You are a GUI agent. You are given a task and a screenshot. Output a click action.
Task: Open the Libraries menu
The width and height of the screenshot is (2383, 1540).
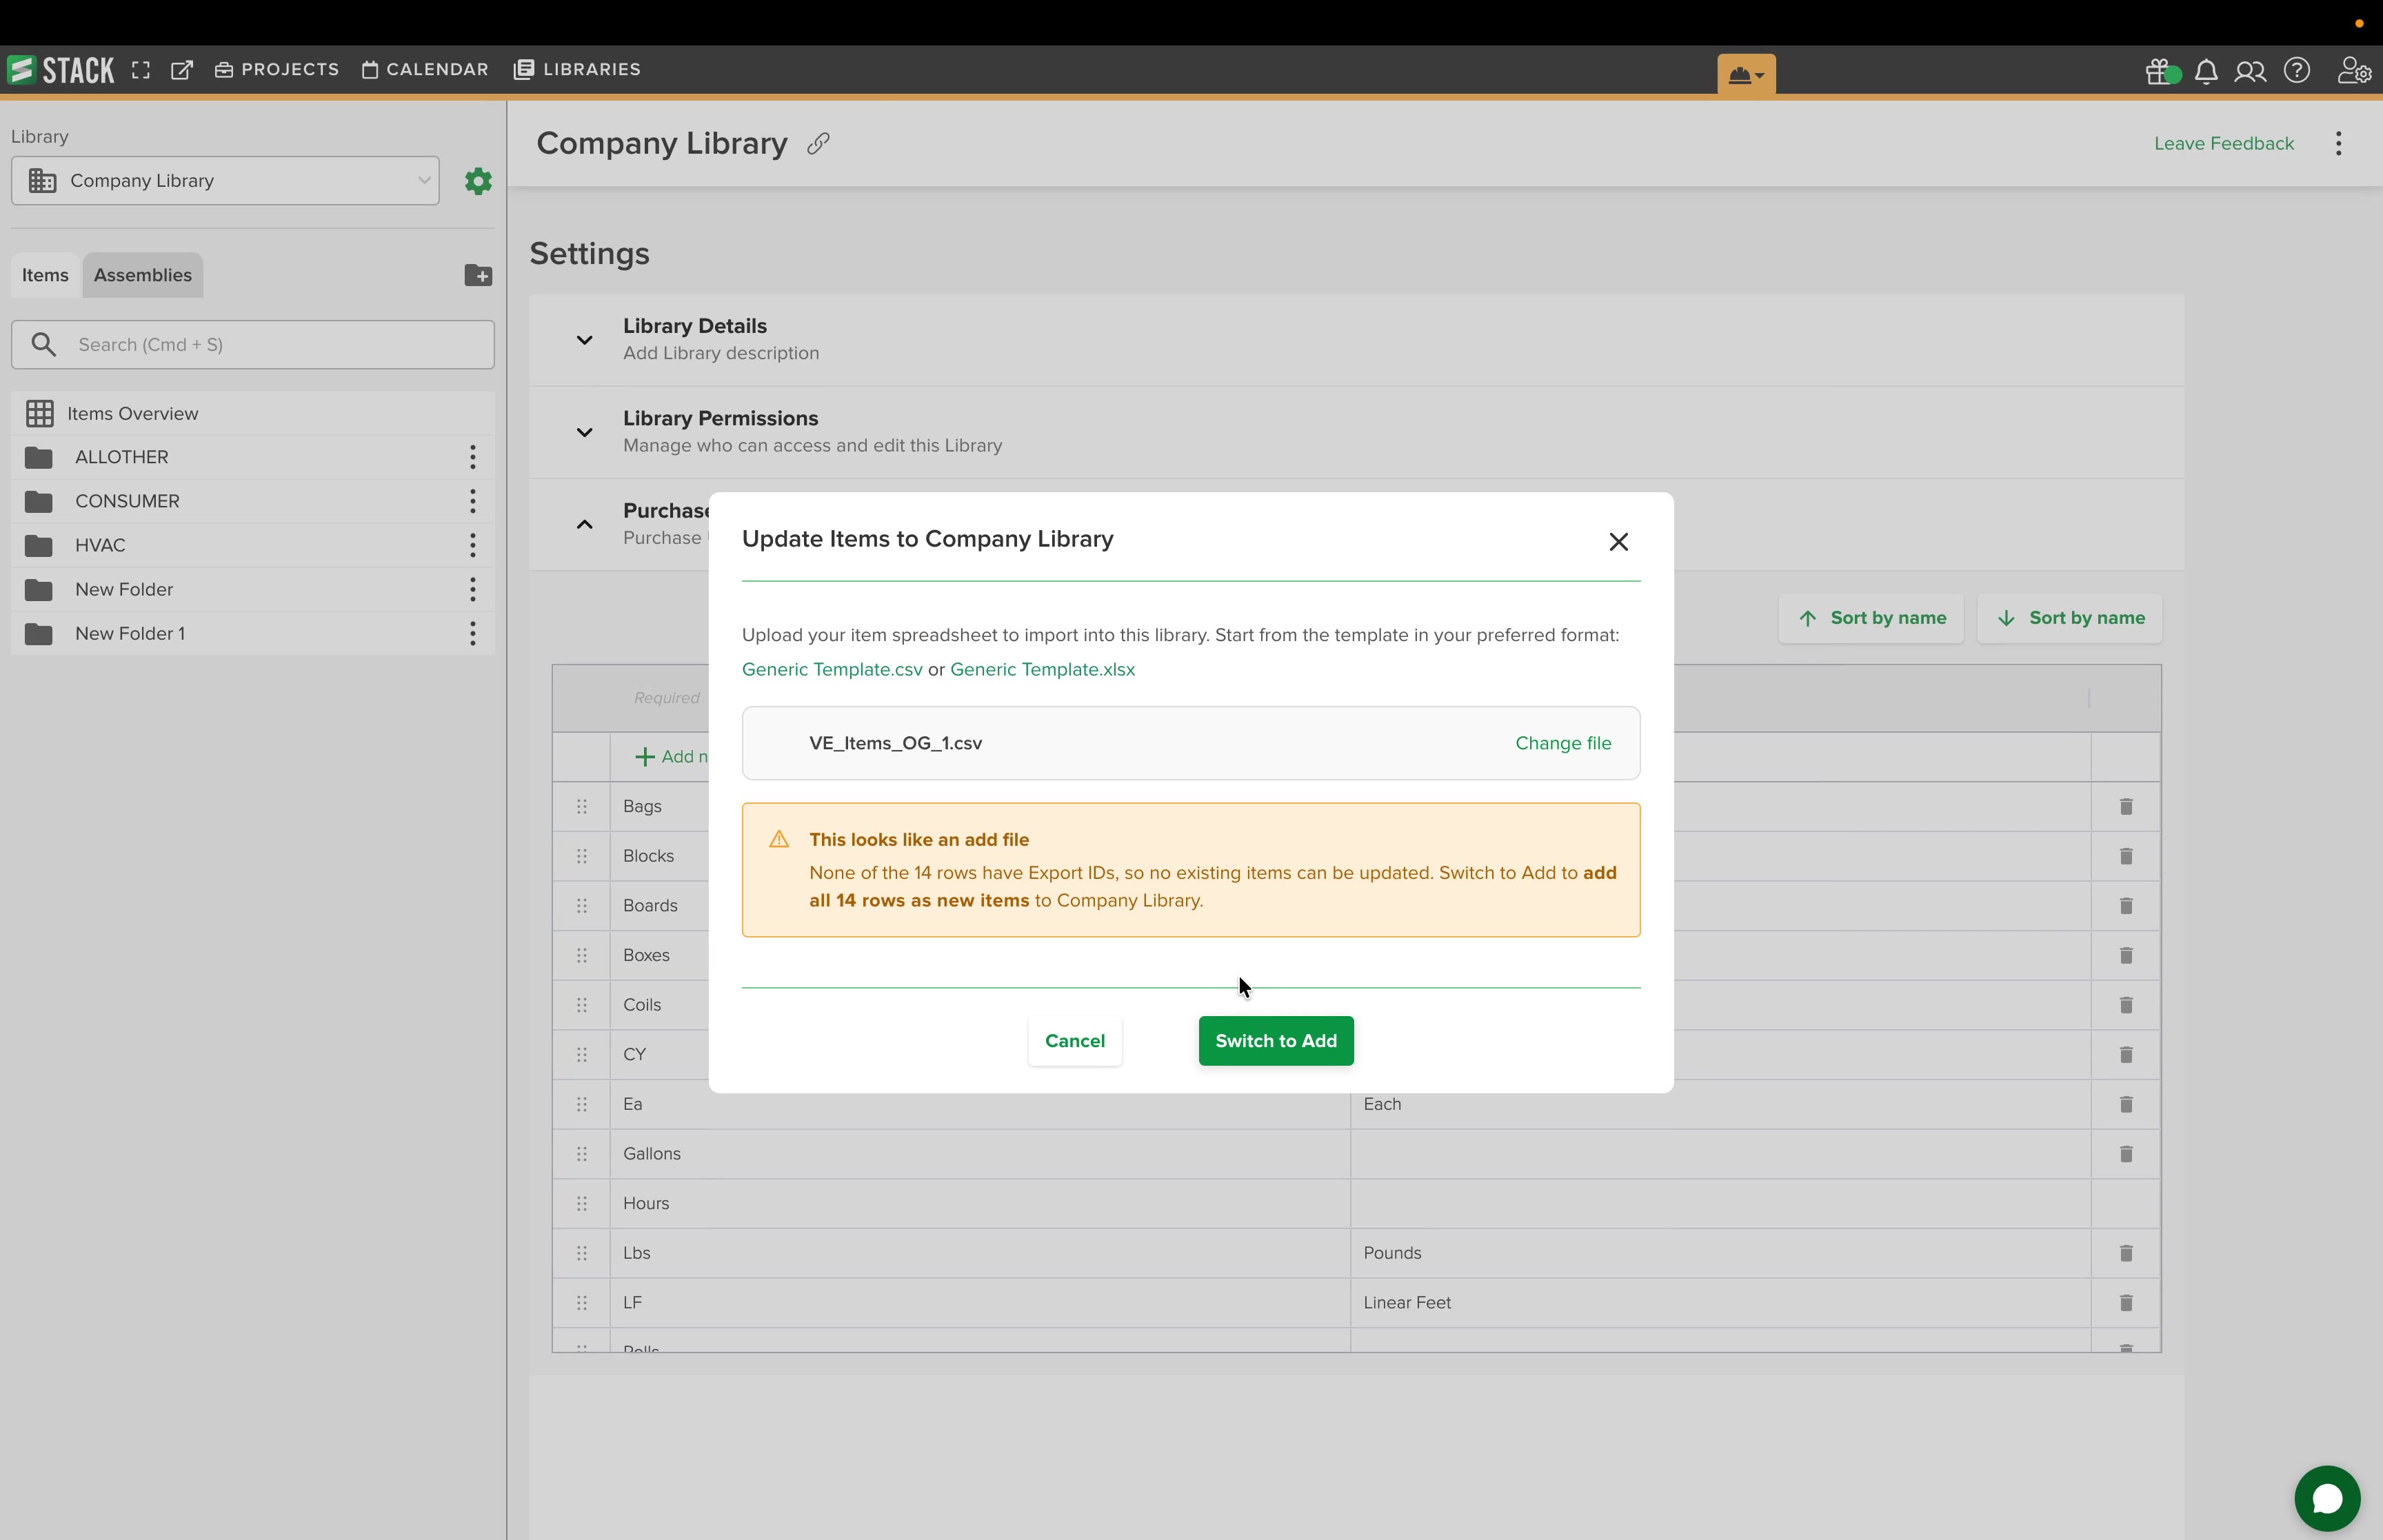tap(577, 70)
